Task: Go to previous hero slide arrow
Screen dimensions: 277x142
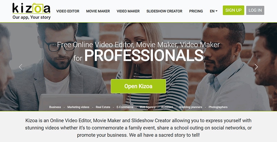Action: (21, 67)
